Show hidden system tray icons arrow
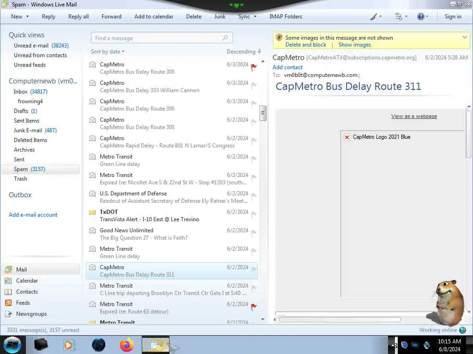 (x=393, y=345)
